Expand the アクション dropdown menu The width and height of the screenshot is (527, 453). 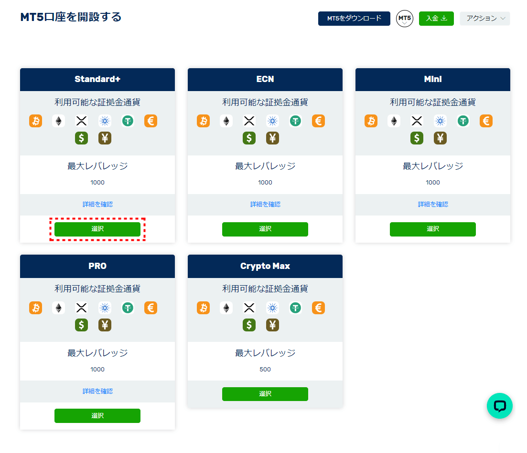coord(485,19)
